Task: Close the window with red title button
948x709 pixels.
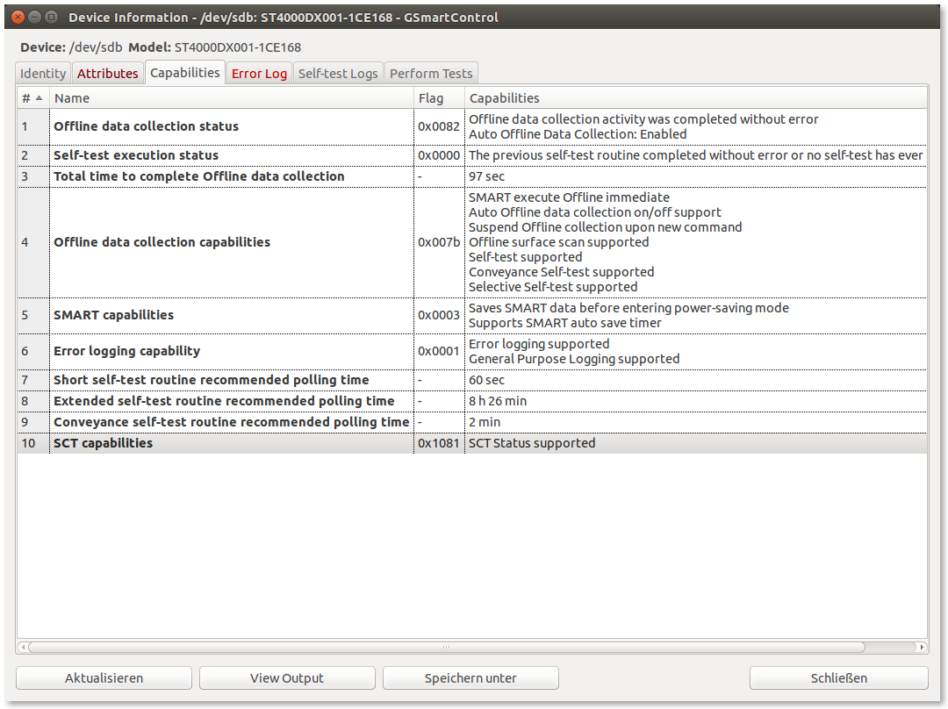Action: 18,17
